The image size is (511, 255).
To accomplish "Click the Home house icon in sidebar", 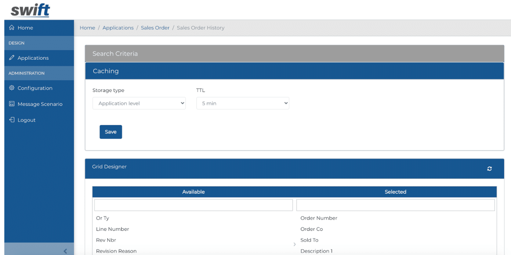I will click(12, 27).
